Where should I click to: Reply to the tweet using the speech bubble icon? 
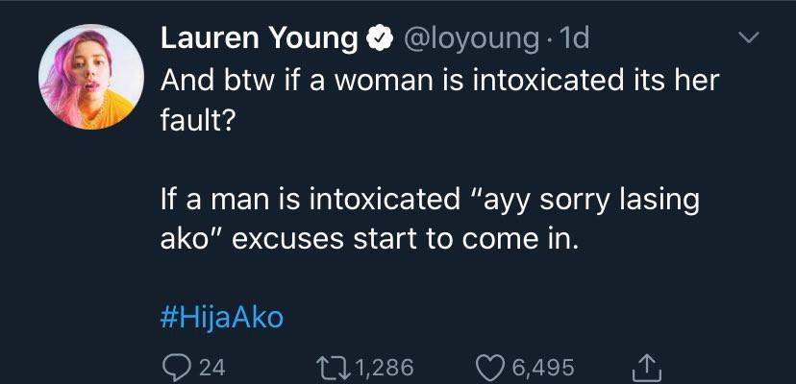173,367
